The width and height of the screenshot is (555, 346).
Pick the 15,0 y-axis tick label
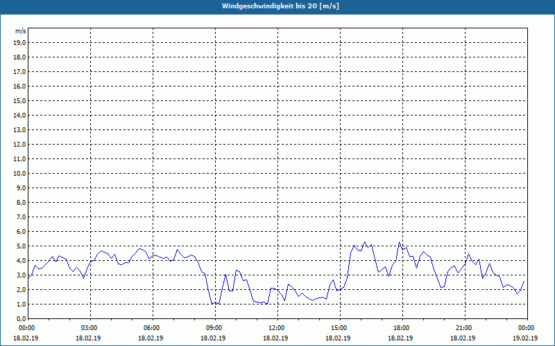coord(19,100)
